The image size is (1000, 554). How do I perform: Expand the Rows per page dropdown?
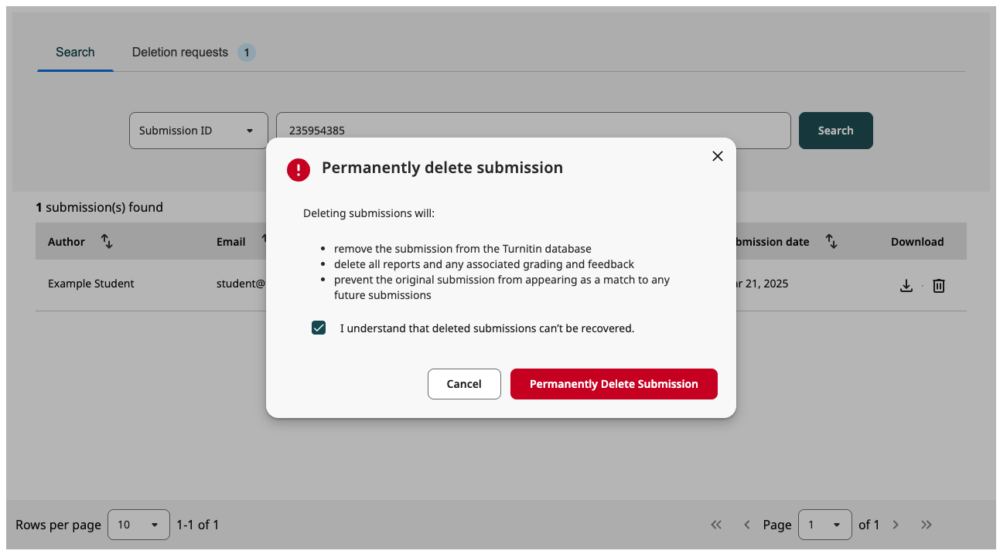(138, 525)
